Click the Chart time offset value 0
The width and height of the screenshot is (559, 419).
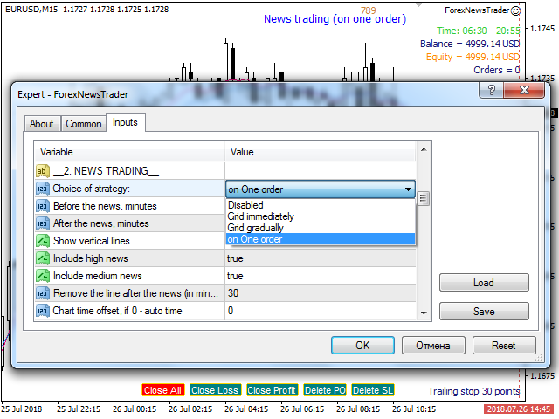pyautogui.click(x=321, y=311)
